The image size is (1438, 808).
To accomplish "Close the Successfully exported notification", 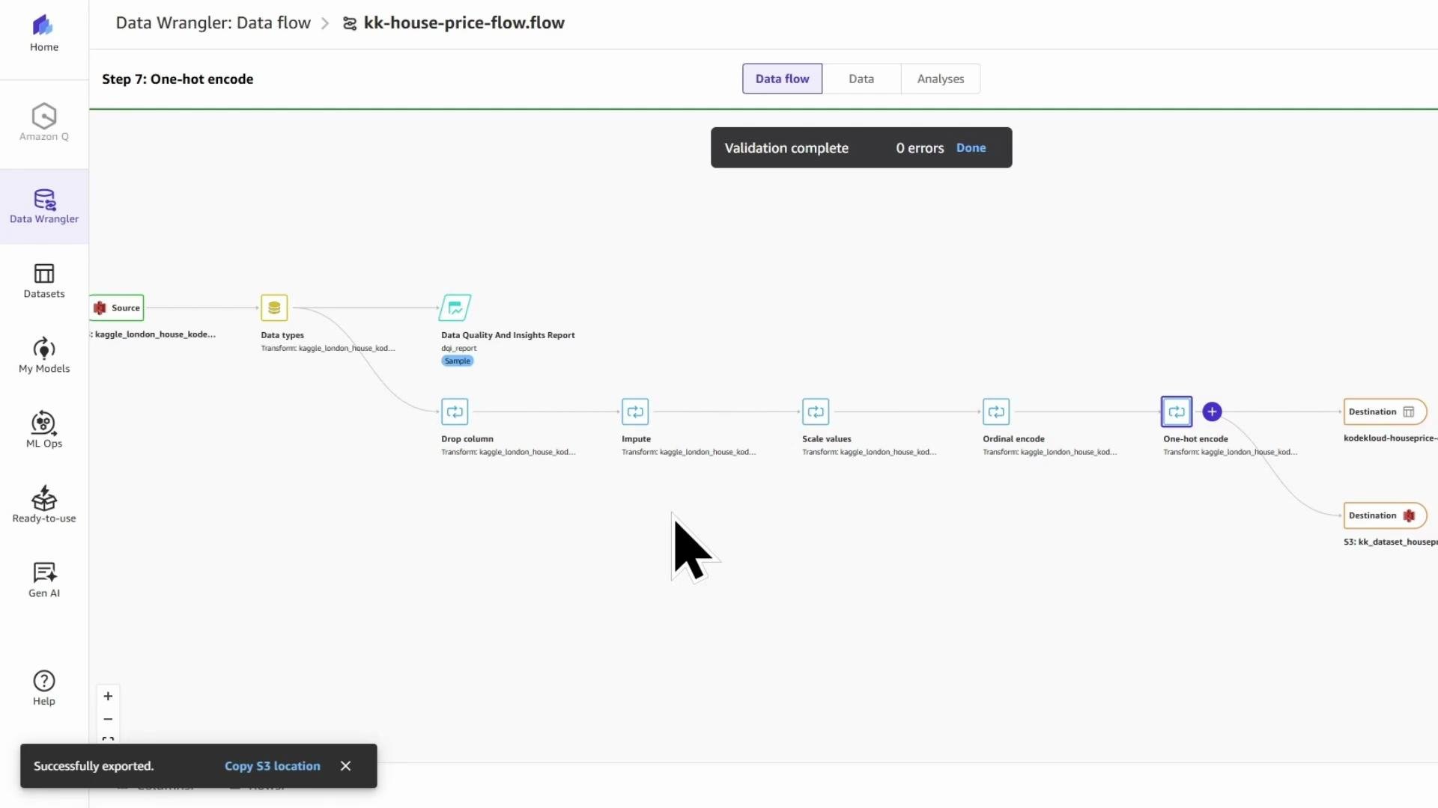I will (345, 765).
